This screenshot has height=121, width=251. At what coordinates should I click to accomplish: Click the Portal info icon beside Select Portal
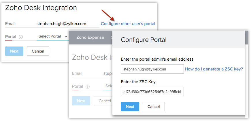(21, 37)
